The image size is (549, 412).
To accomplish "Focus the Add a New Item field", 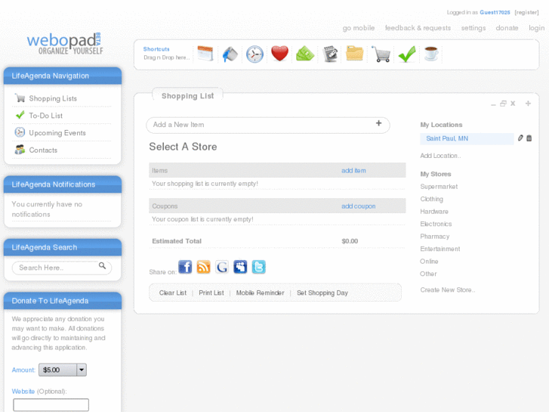I will pyautogui.click(x=268, y=125).
